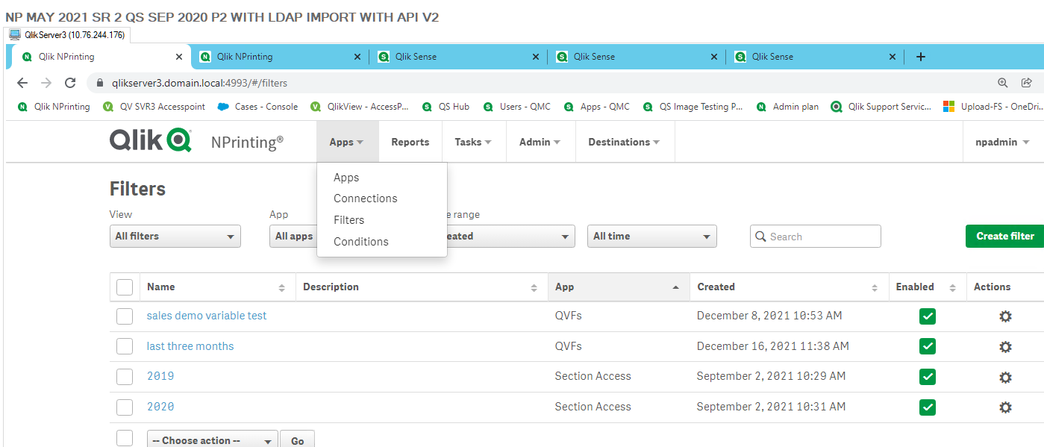Viewport: 1044px width, 447px height.
Task: Open QS Image Testing bookmark
Action: click(693, 107)
